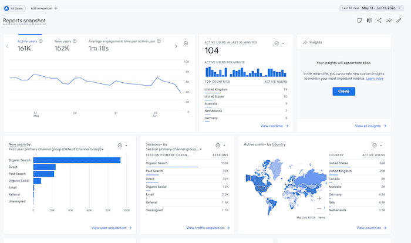This screenshot has width=411, height=243.
Task: Click the help icon beside Active users
Action: (x=41, y=41)
